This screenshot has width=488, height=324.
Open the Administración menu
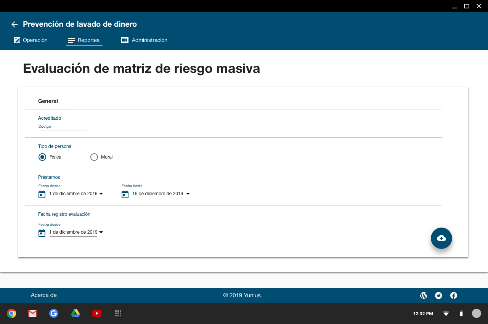pyautogui.click(x=144, y=40)
